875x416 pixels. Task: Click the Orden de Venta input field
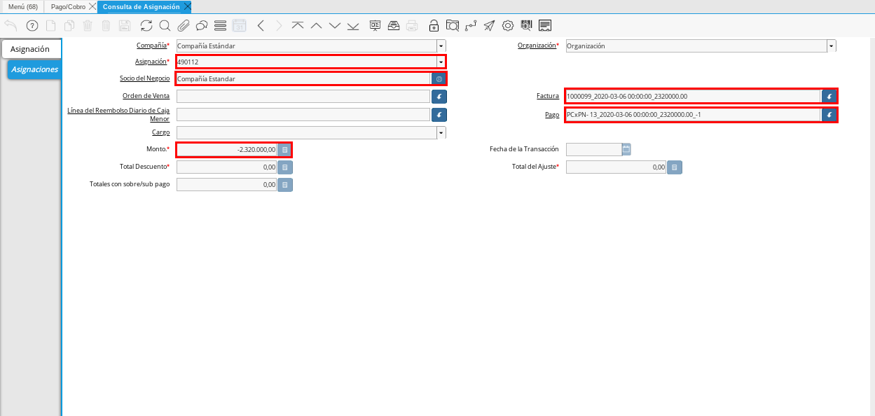click(303, 97)
